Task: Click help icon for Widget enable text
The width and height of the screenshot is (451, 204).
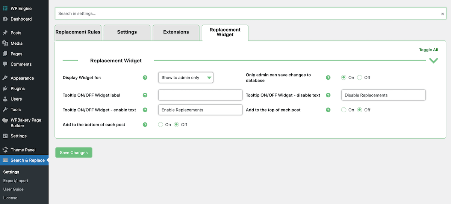Action: pos(145,110)
